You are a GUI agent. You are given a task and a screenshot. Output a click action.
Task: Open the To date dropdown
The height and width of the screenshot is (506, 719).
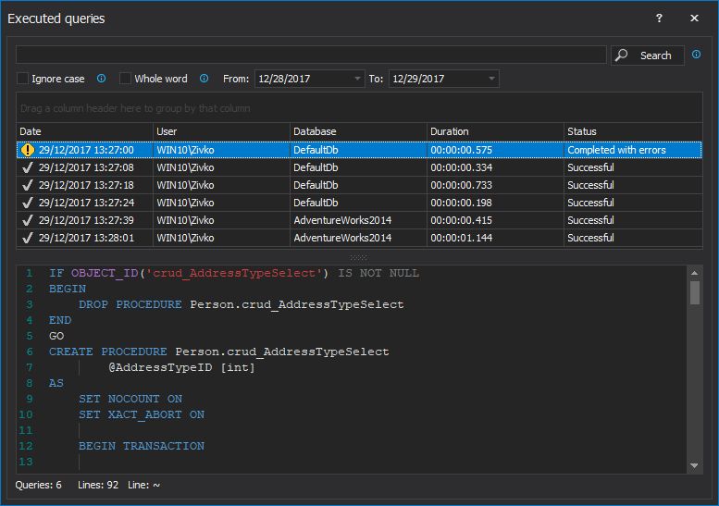coord(491,79)
